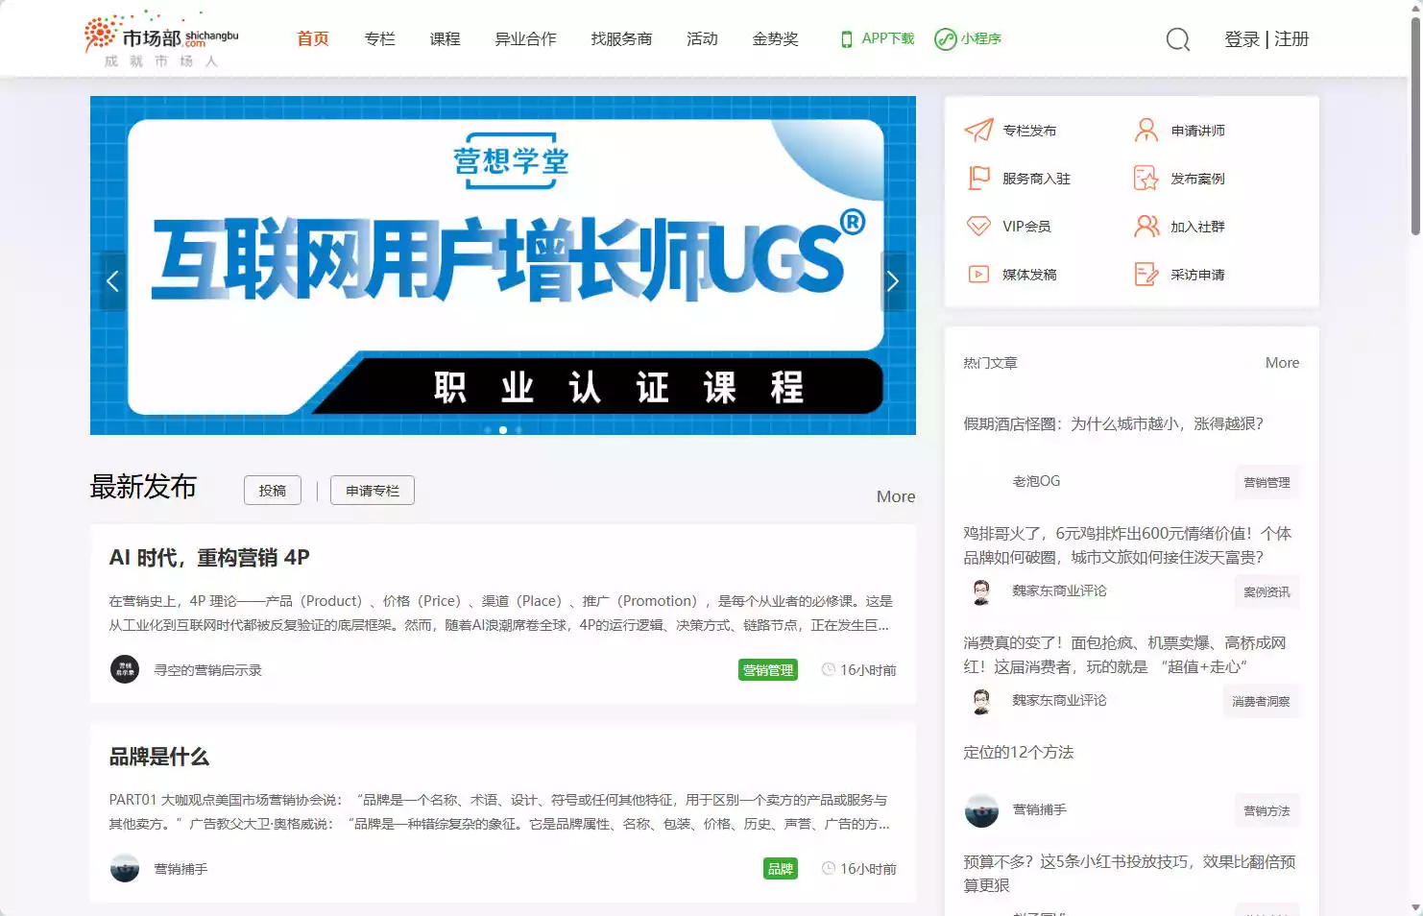Click the 注册 link
The image size is (1423, 916).
(x=1291, y=39)
